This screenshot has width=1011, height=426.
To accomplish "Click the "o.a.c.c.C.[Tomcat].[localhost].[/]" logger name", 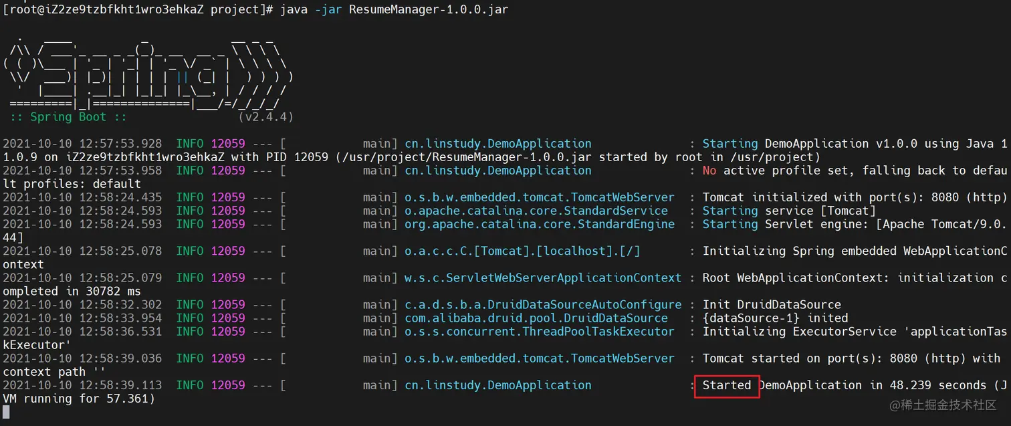I will coord(522,251).
